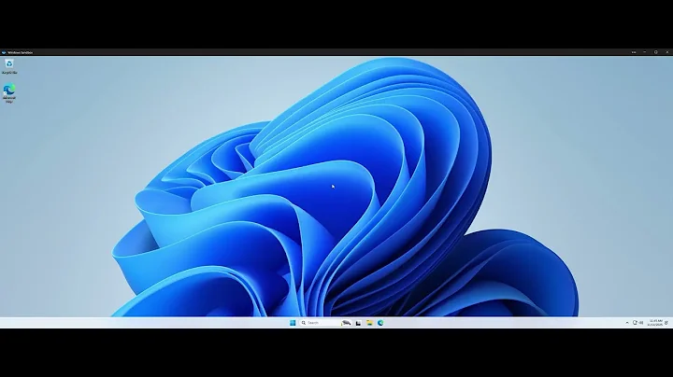Viewport: 673px width, 377px height.
Task: Open the Windows Start menu
Action: pos(293,323)
